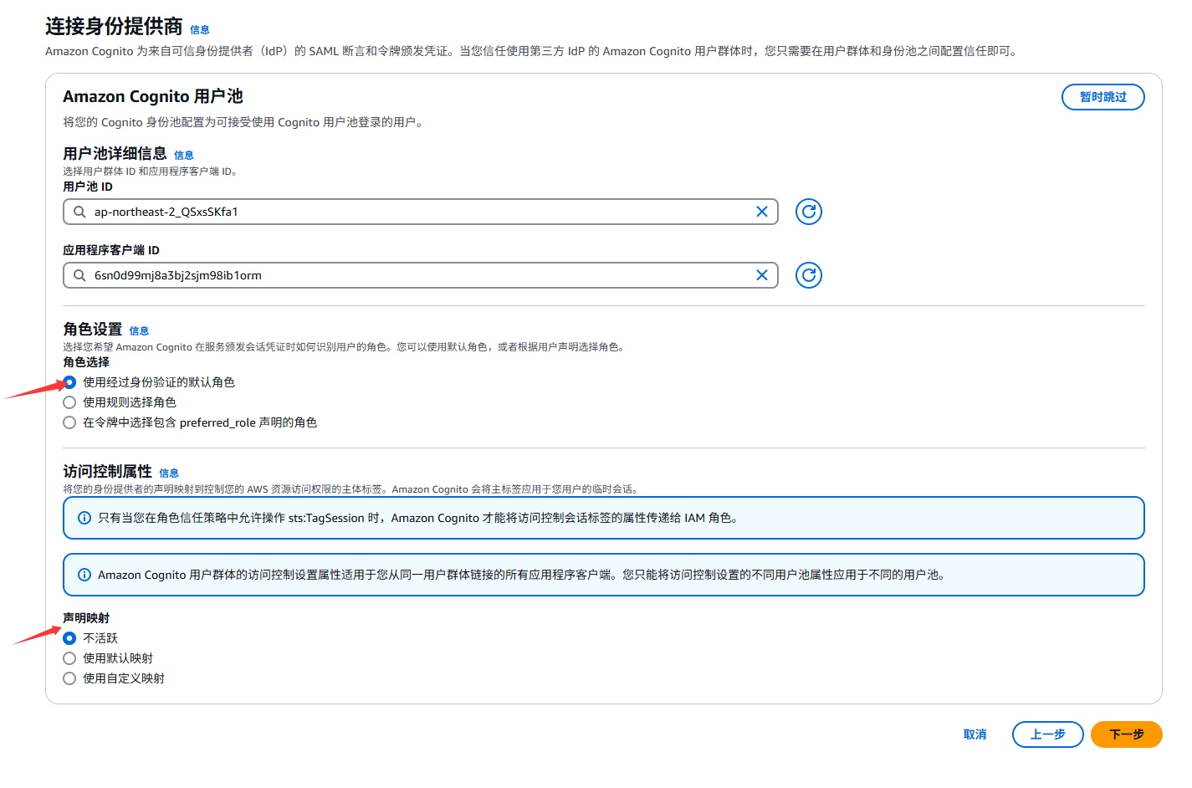
Task: Clear the app client ID field
Action: click(761, 275)
